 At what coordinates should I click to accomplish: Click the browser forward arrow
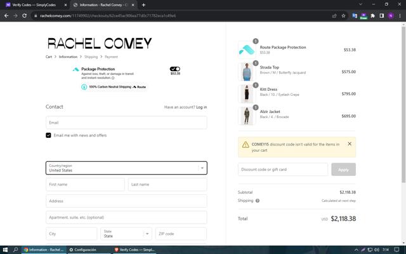coord(15,16)
